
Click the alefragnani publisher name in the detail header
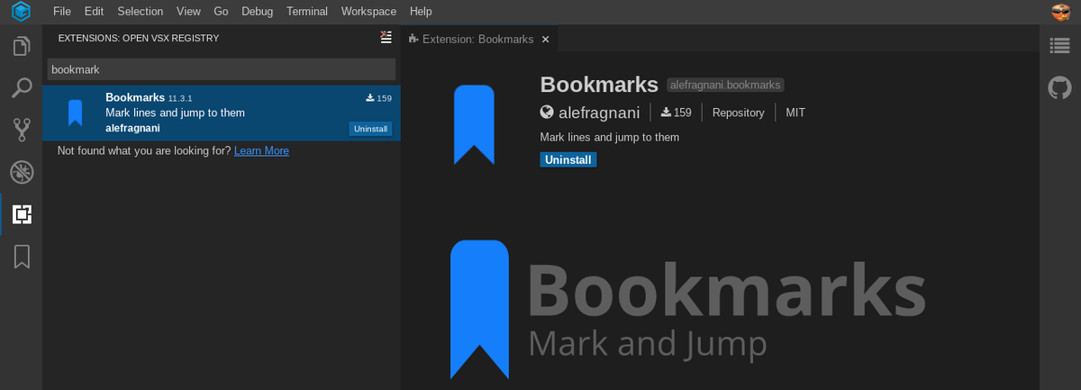pyautogui.click(x=599, y=113)
